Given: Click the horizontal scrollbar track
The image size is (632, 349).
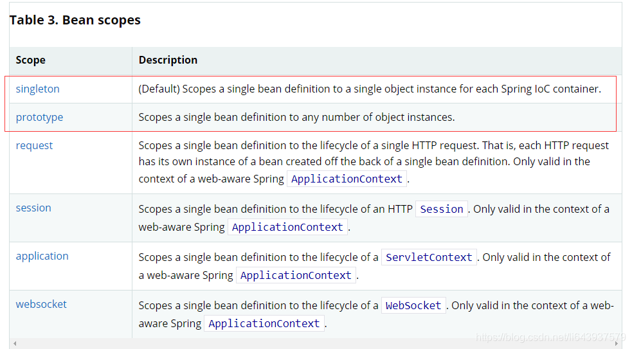Looking at the screenshot, I should pyautogui.click(x=315, y=344).
